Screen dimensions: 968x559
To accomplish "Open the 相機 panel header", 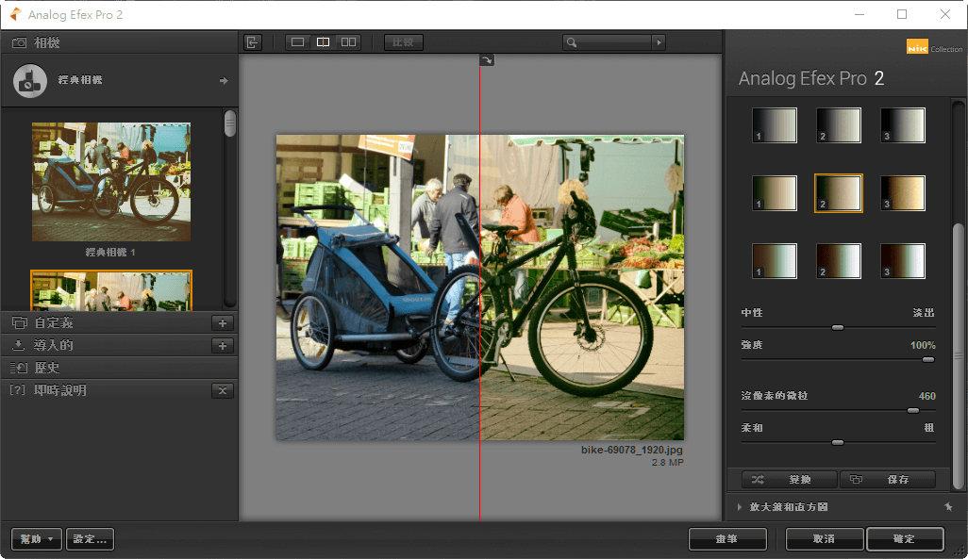I will [x=47, y=43].
